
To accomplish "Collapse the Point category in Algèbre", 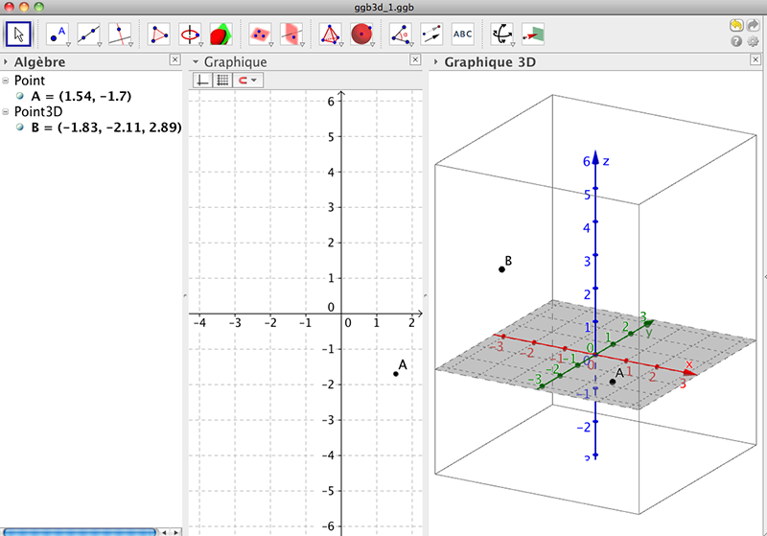I will pos(6,81).
